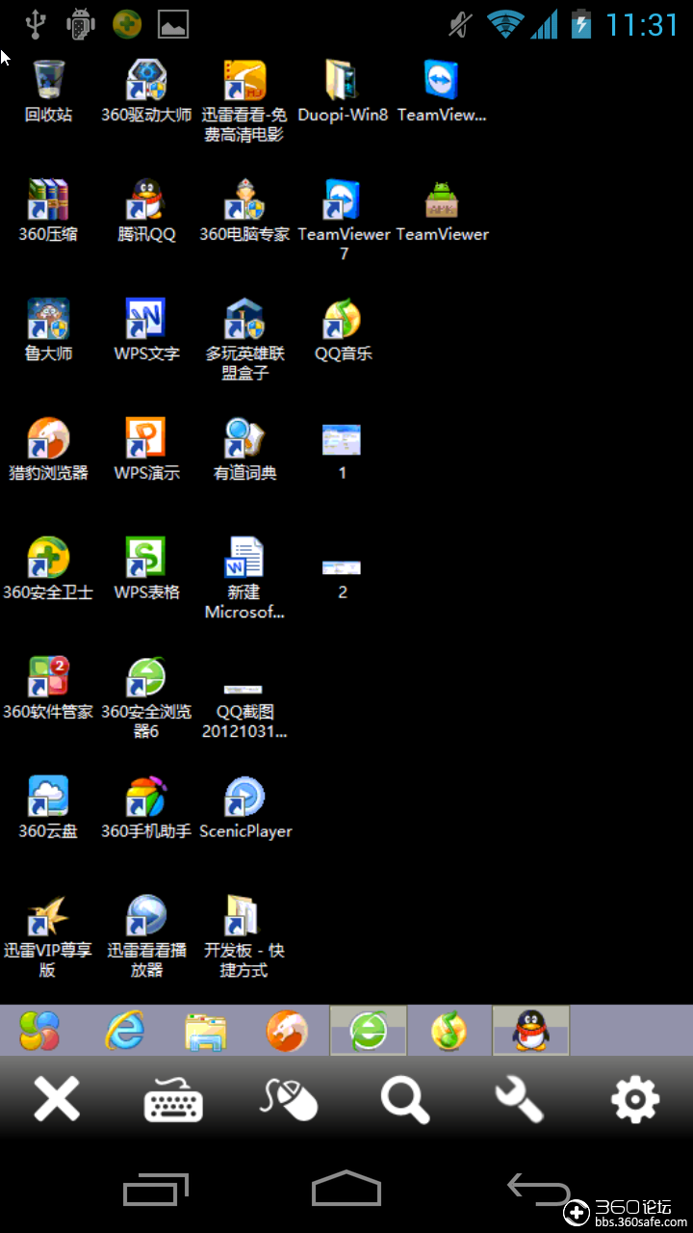This screenshot has width=693, height=1233.
Task: Open File Explorer from the taskbar
Action: click(206, 1031)
